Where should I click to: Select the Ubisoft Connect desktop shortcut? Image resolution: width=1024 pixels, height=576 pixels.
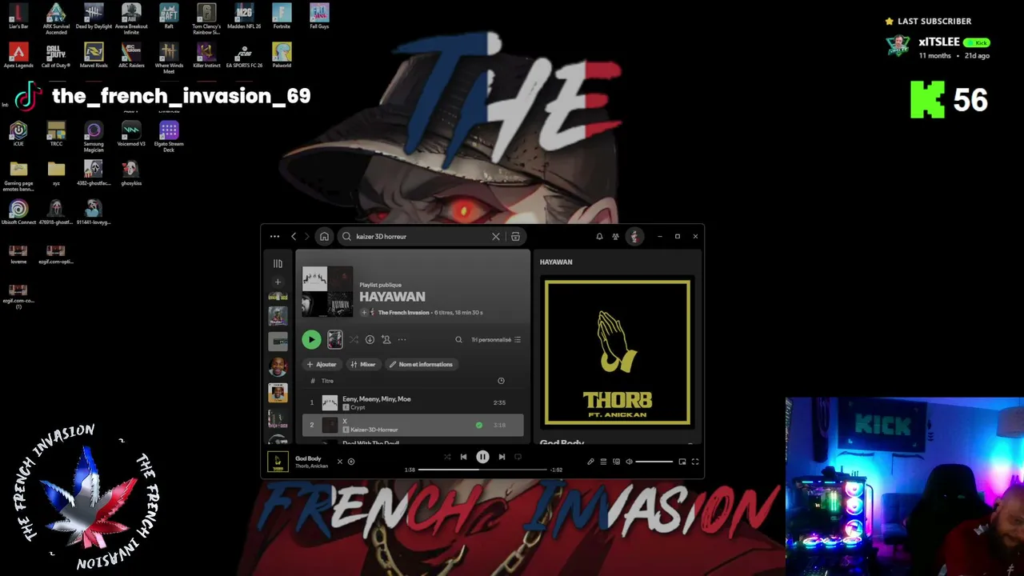pos(18,212)
